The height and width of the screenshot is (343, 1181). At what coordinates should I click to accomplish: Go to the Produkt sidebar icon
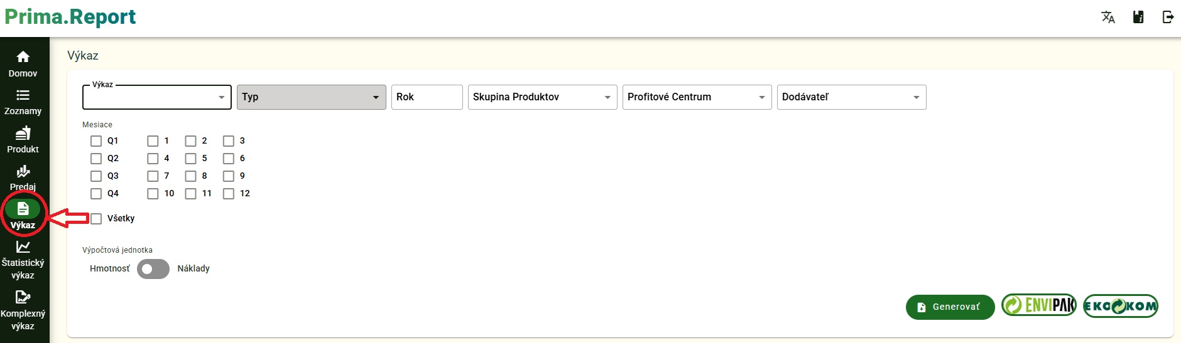point(23,134)
